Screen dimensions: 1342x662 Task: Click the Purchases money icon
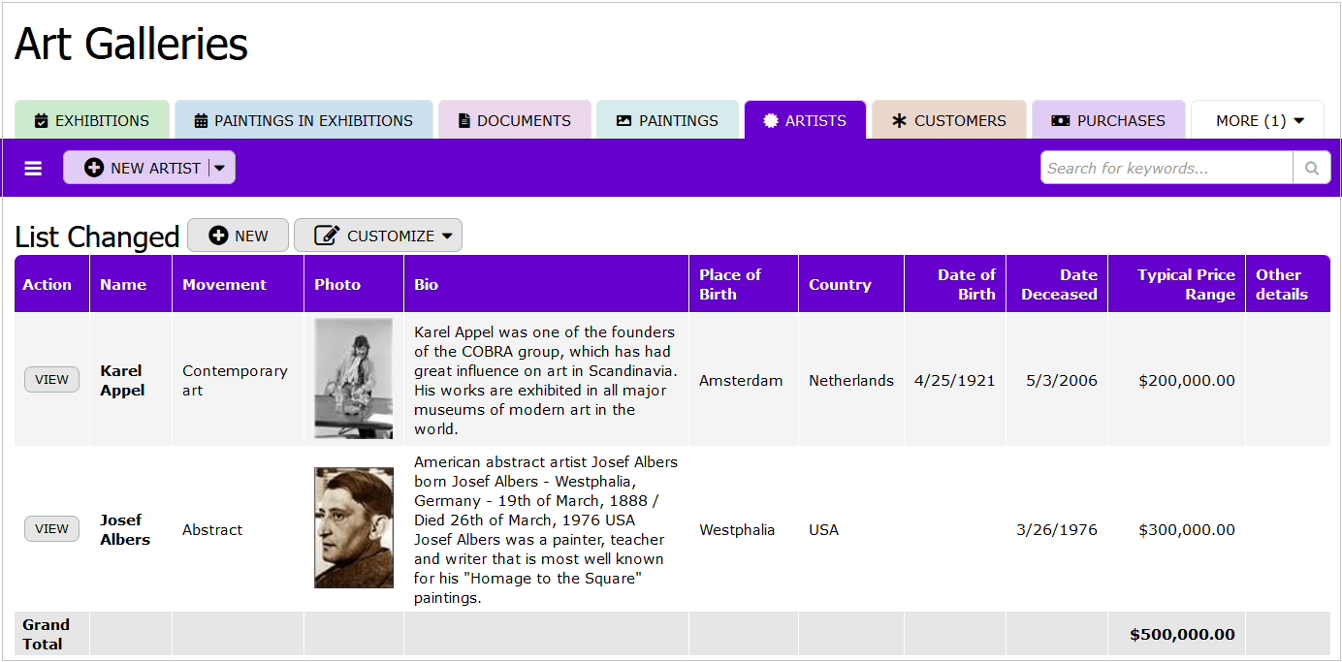[1061, 121]
